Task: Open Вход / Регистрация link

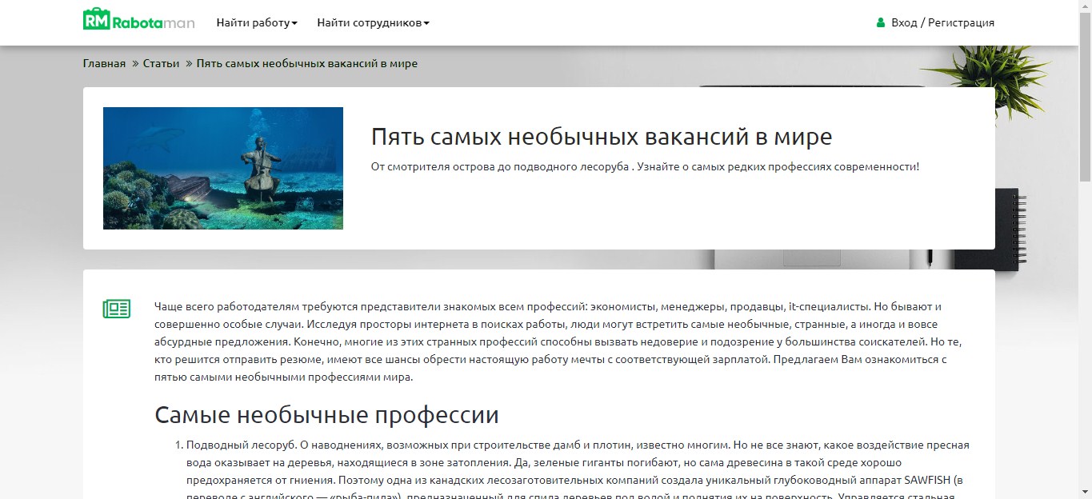Action: [x=942, y=22]
